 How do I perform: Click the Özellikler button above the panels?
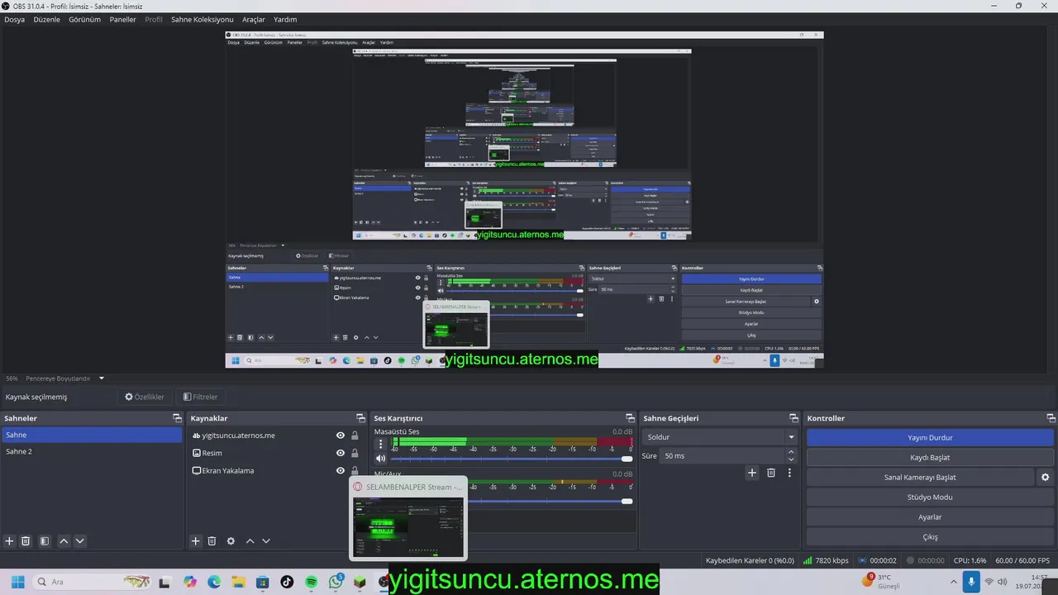[145, 397]
